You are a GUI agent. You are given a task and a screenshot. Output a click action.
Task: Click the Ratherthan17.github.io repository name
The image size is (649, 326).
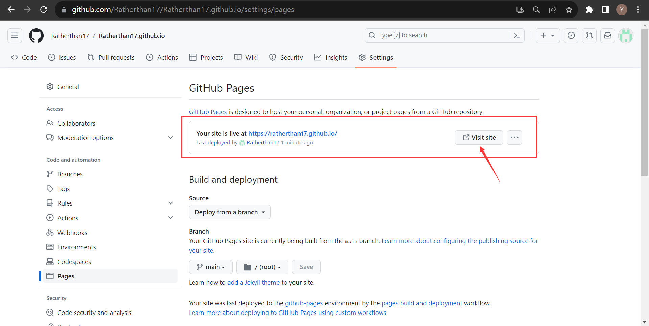coord(132,36)
